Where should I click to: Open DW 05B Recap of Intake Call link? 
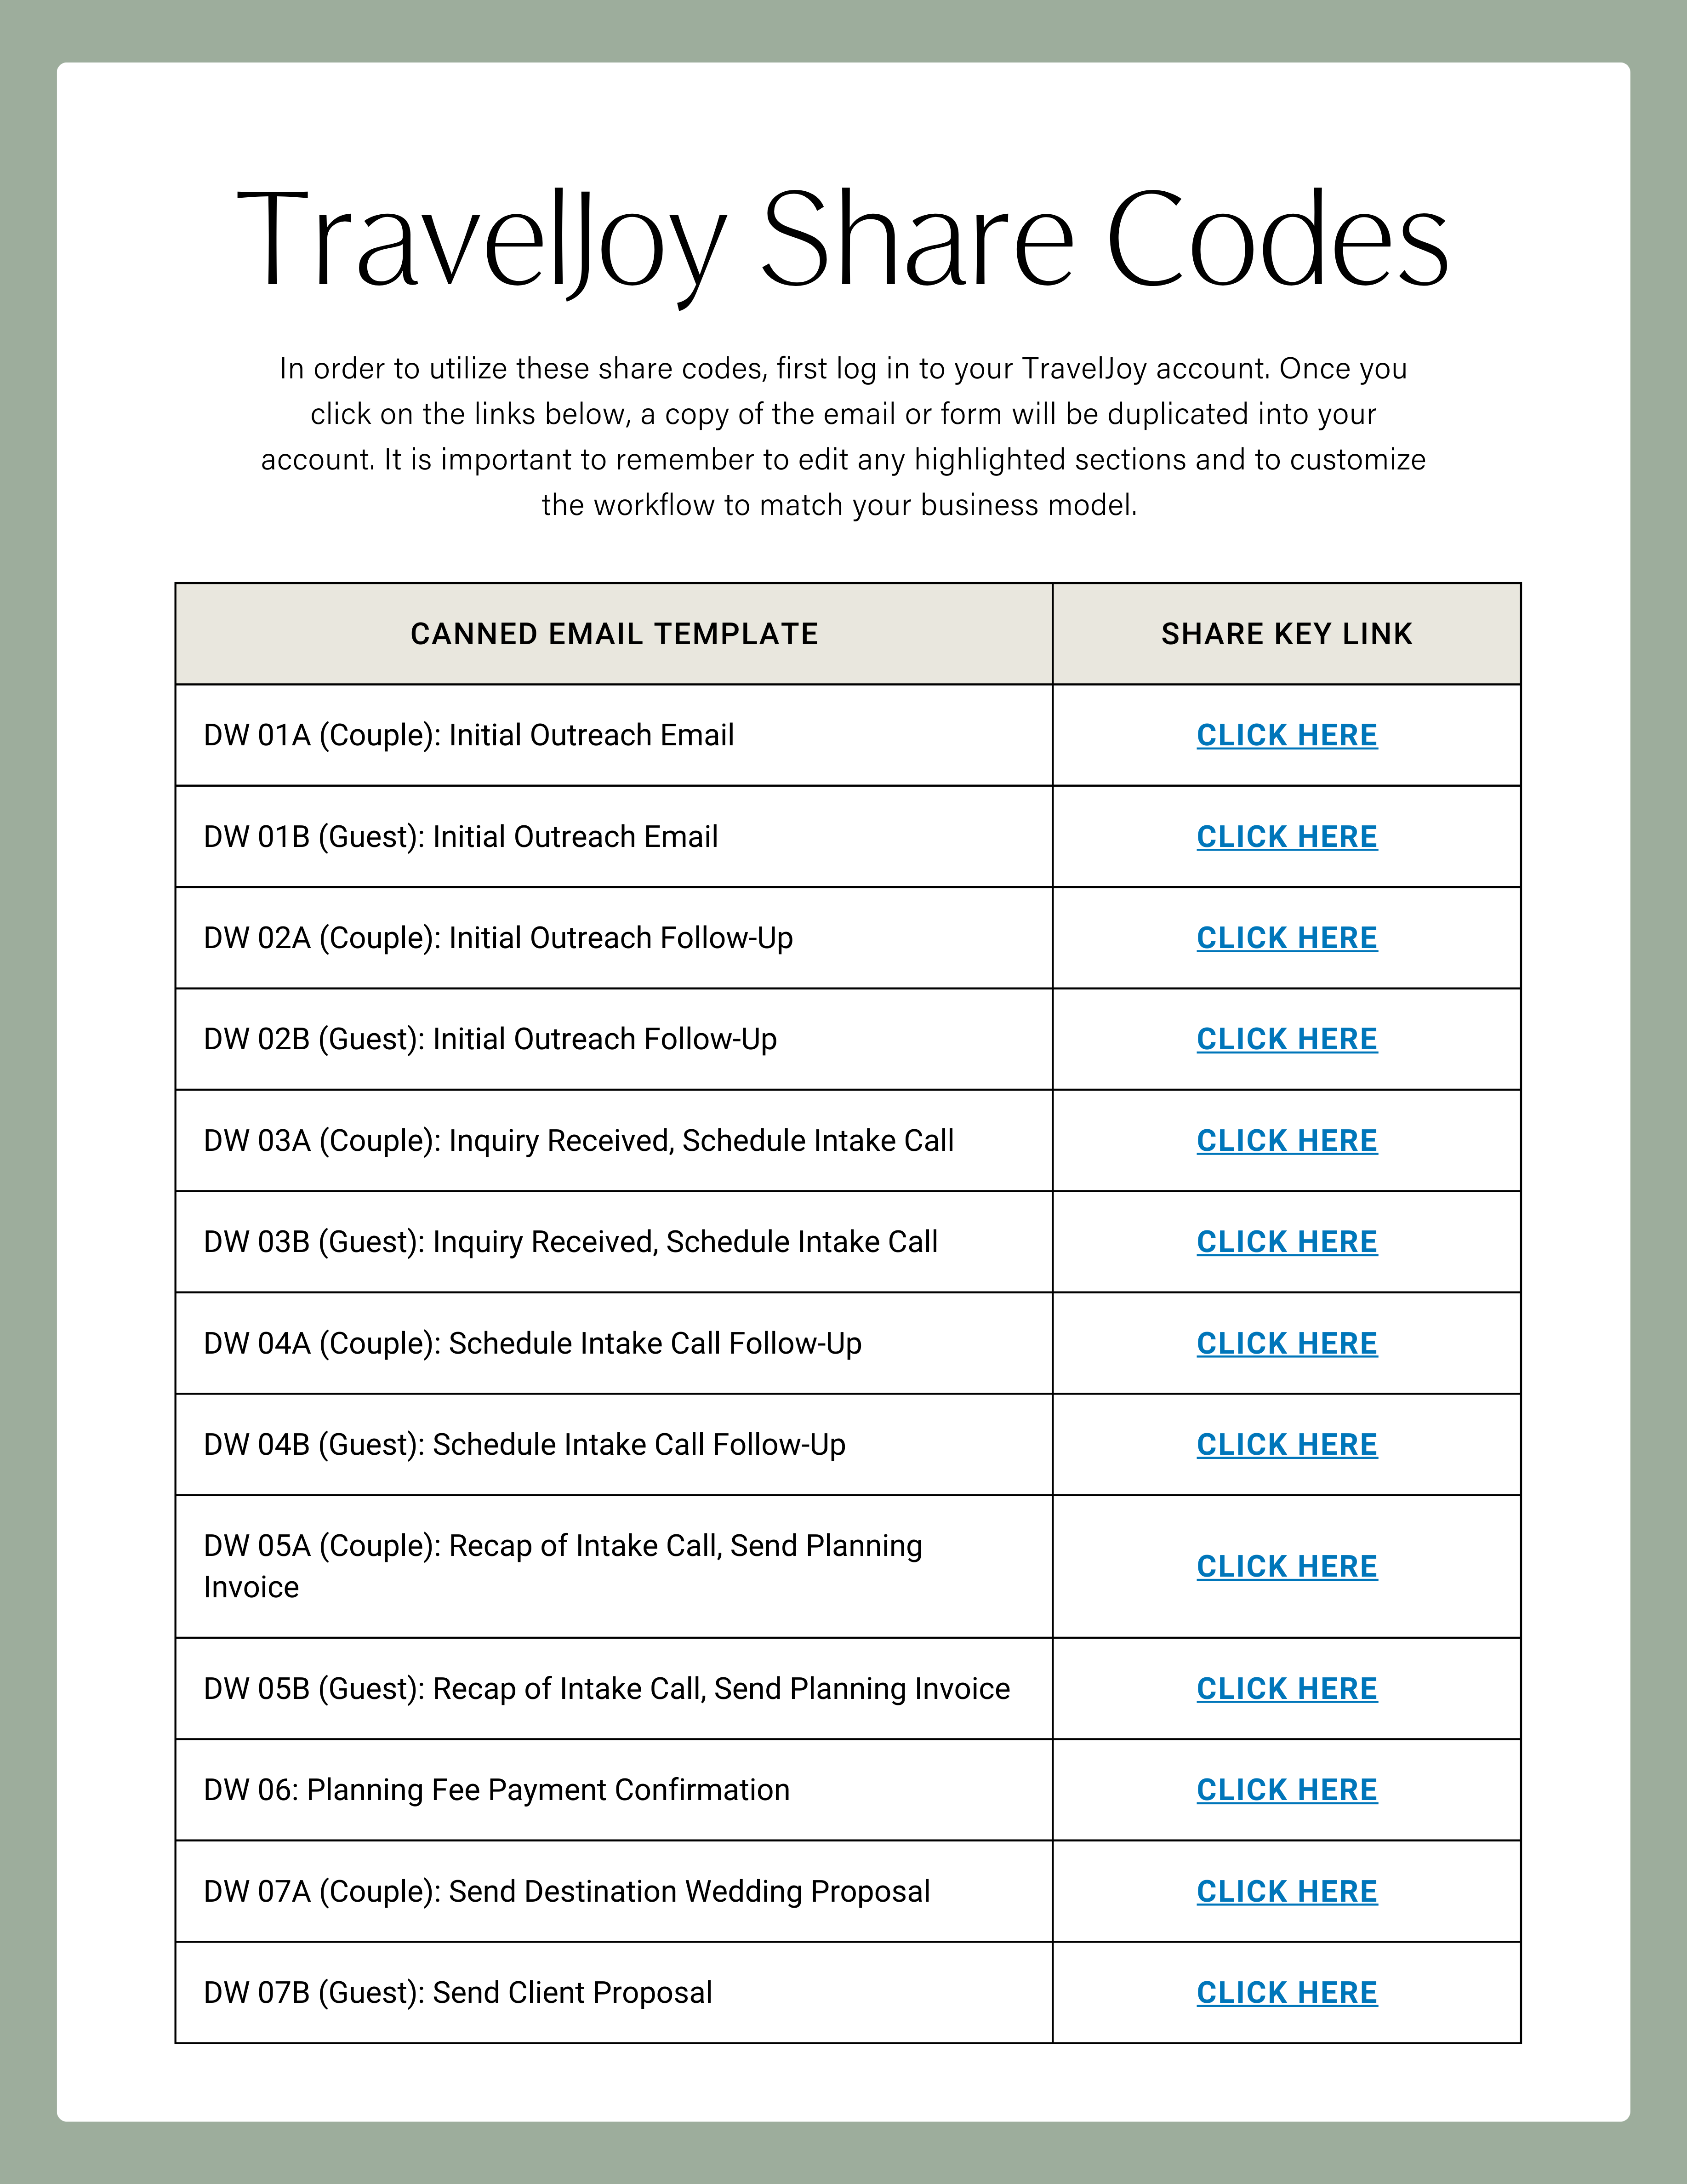click(x=1286, y=1689)
